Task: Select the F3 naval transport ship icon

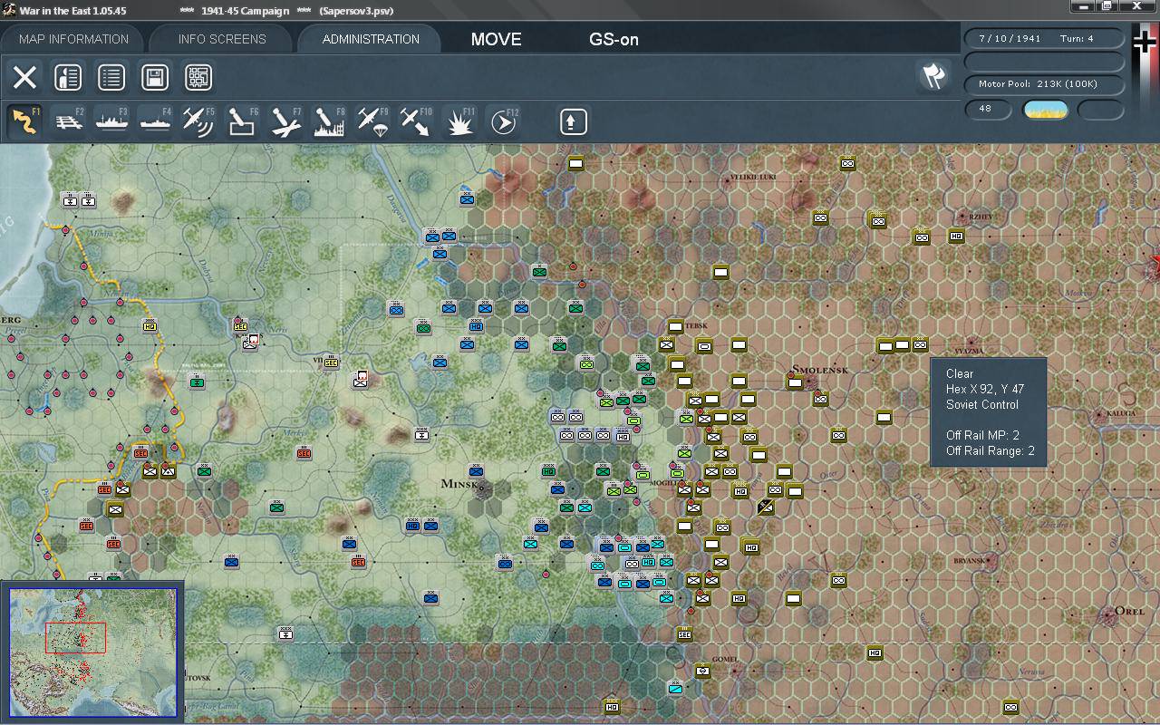Action: tap(111, 121)
